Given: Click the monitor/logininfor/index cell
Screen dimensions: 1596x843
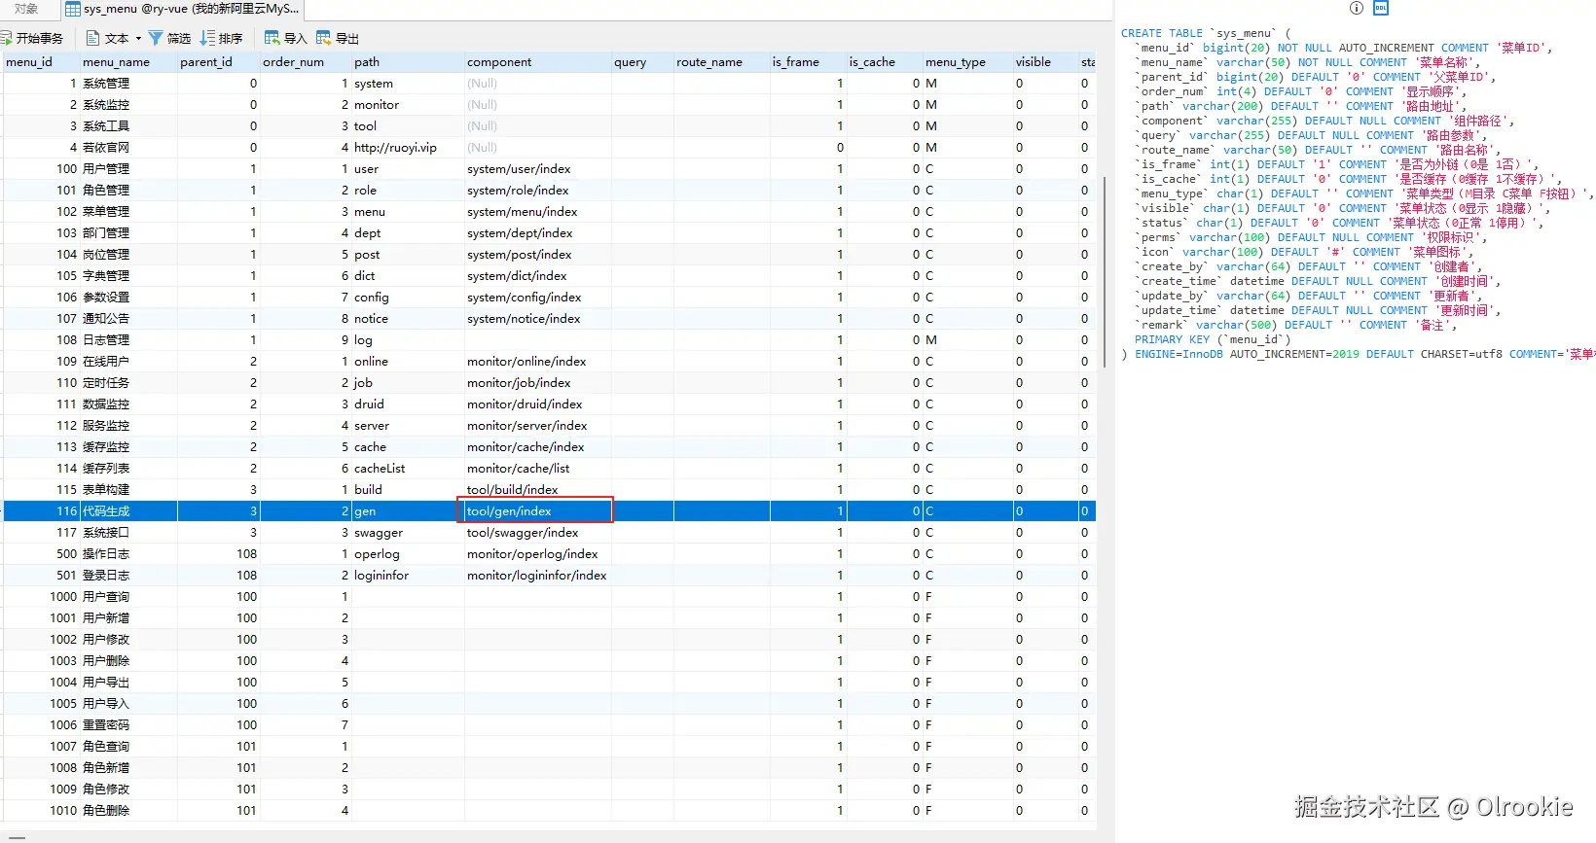Looking at the screenshot, I should click(536, 576).
